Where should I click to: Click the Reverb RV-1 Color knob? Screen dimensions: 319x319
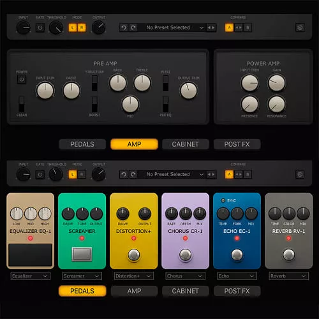pos(288,214)
